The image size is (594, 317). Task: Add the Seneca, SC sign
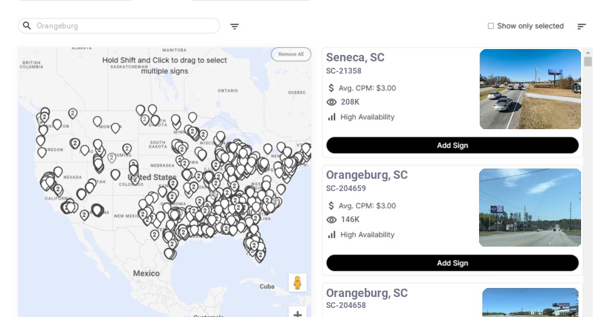click(x=452, y=145)
